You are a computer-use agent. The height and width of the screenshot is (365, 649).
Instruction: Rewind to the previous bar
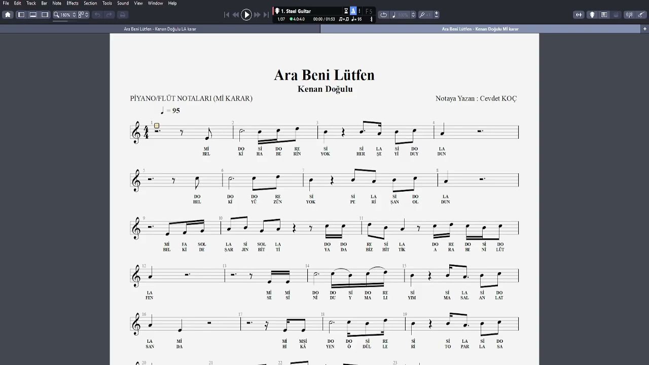(x=236, y=15)
